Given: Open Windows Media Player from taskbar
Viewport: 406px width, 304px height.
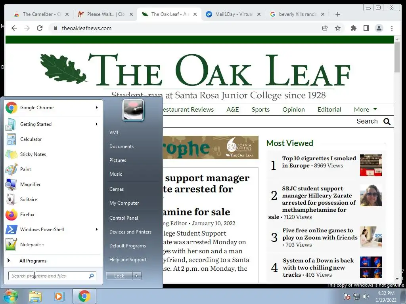Looking at the screenshot, I should (x=59, y=296).
